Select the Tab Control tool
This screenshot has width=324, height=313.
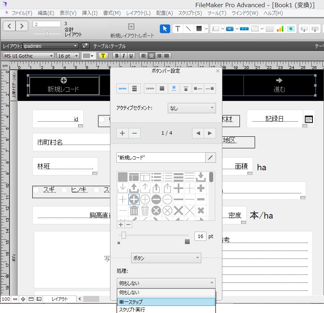click(x=255, y=29)
